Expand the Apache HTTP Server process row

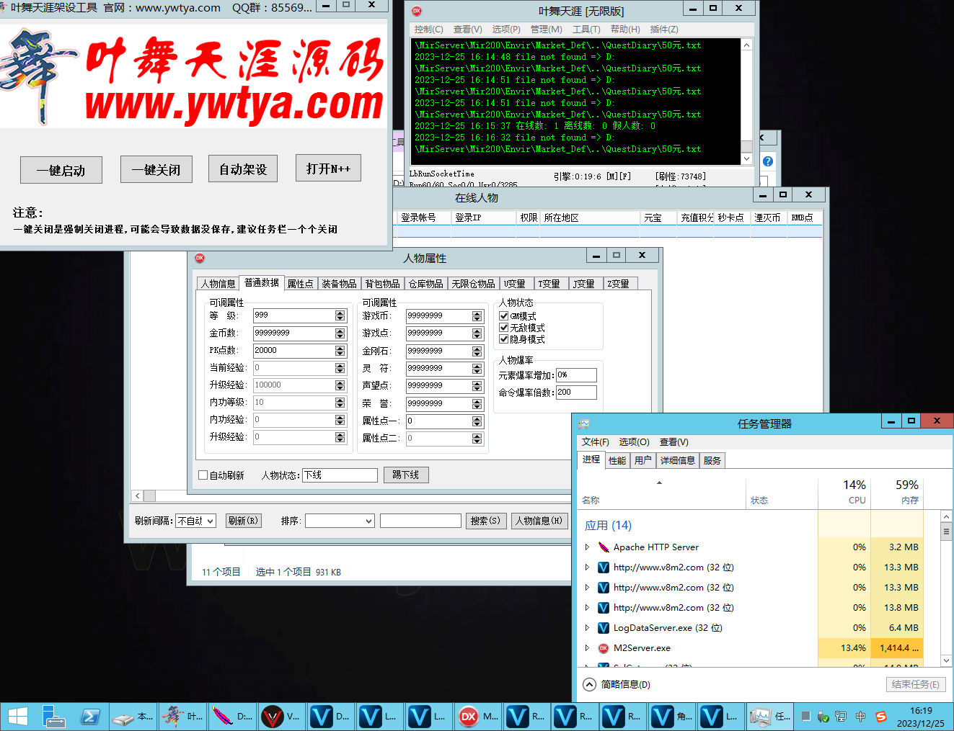587,547
